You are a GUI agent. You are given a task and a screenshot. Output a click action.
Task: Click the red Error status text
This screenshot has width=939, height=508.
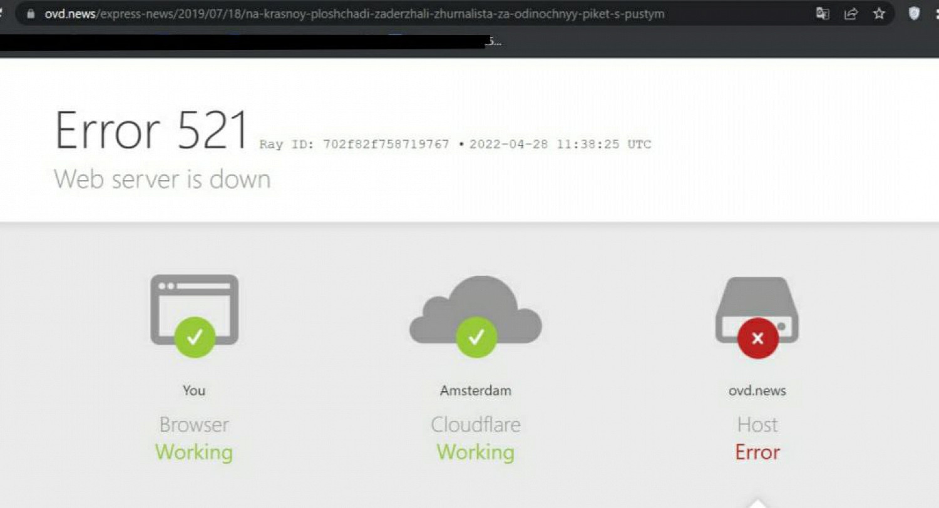[x=757, y=452]
